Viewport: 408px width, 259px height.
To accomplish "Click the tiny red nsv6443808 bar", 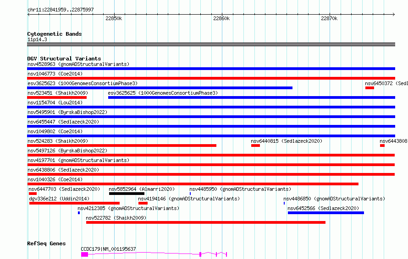I will tap(382, 146).
